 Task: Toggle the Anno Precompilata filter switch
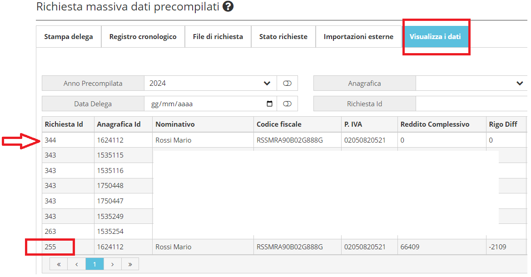coord(287,84)
